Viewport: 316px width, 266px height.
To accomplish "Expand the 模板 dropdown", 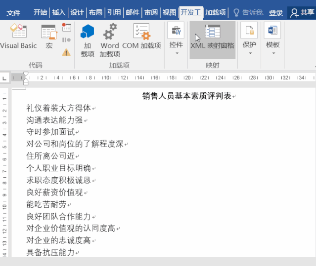I will click(x=272, y=39).
